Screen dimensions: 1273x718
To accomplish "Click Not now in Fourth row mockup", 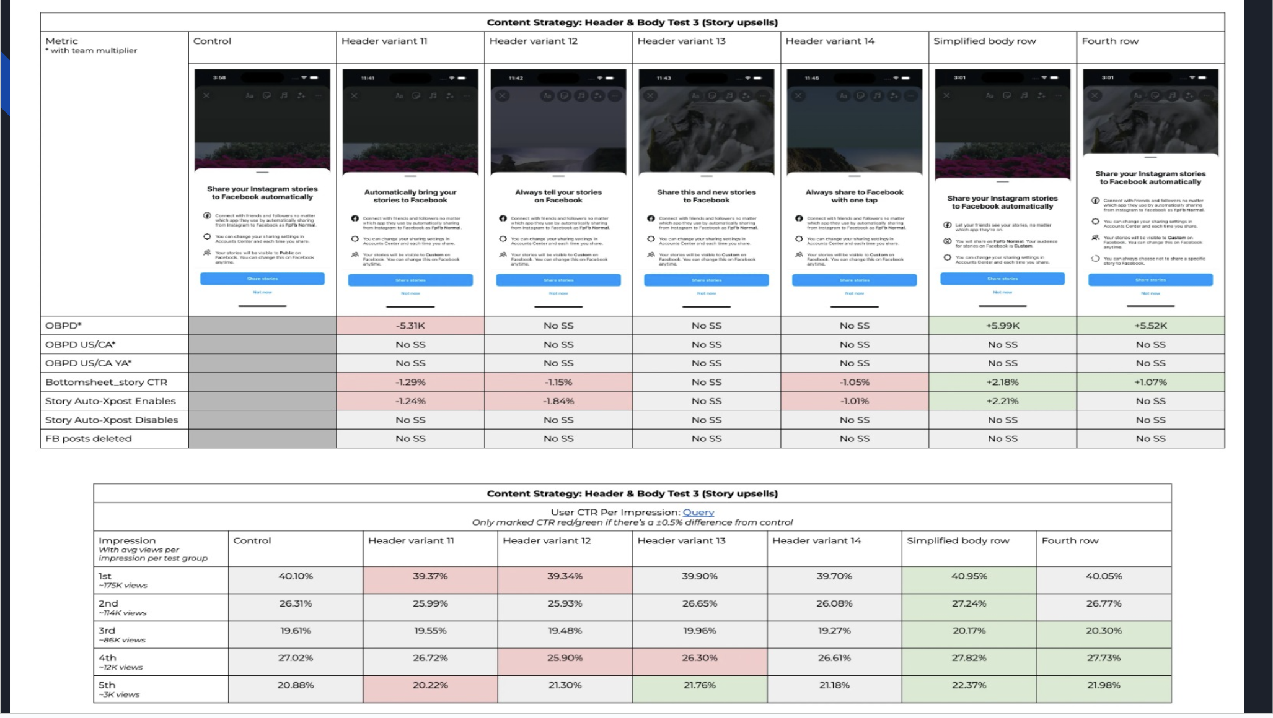I will (x=1150, y=293).
